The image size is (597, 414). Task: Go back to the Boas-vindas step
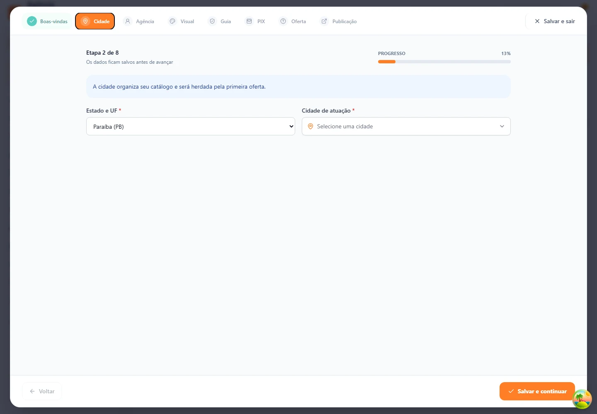point(47,21)
